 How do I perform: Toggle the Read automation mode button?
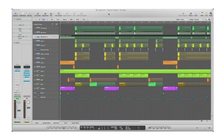click(17, 98)
